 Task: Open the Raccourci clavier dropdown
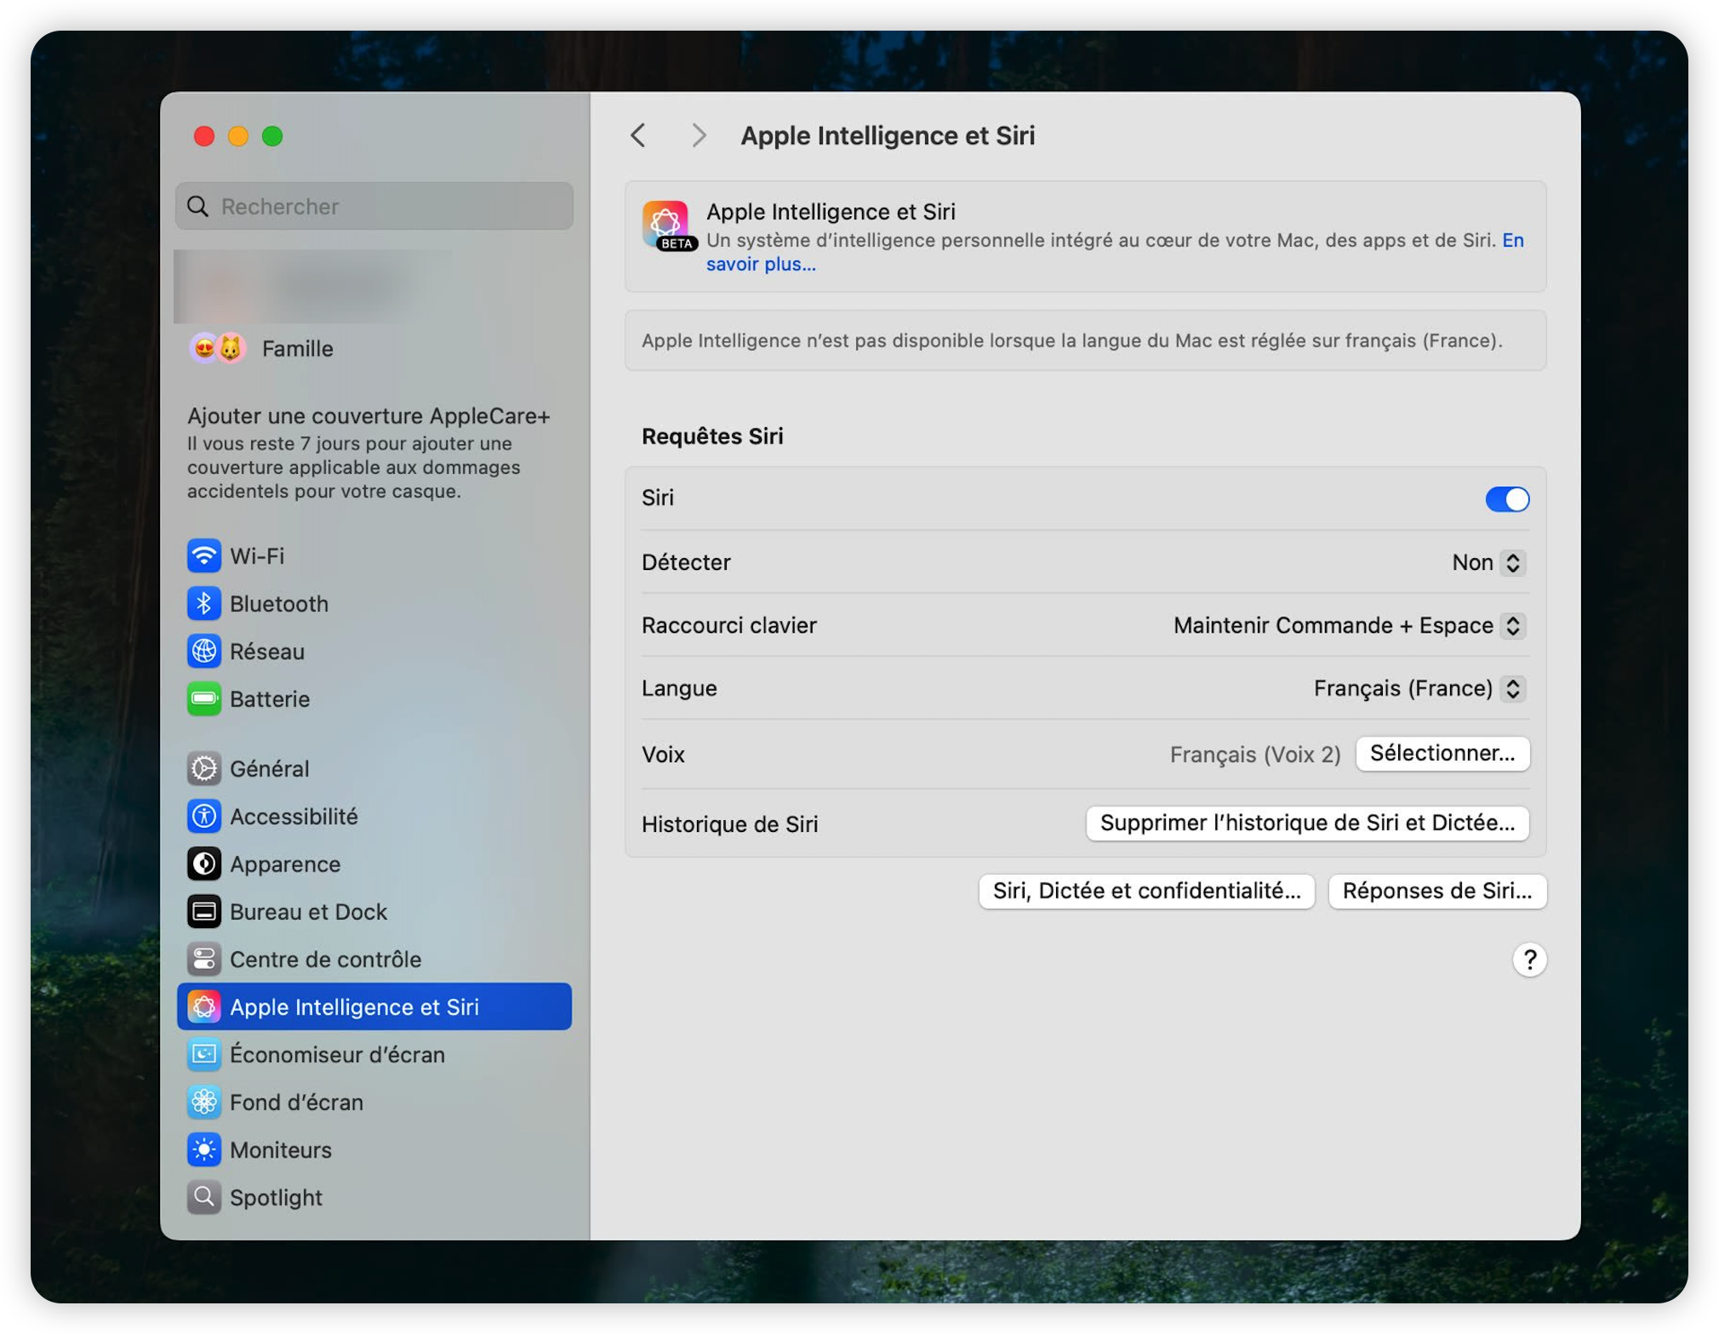pos(1349,626)
